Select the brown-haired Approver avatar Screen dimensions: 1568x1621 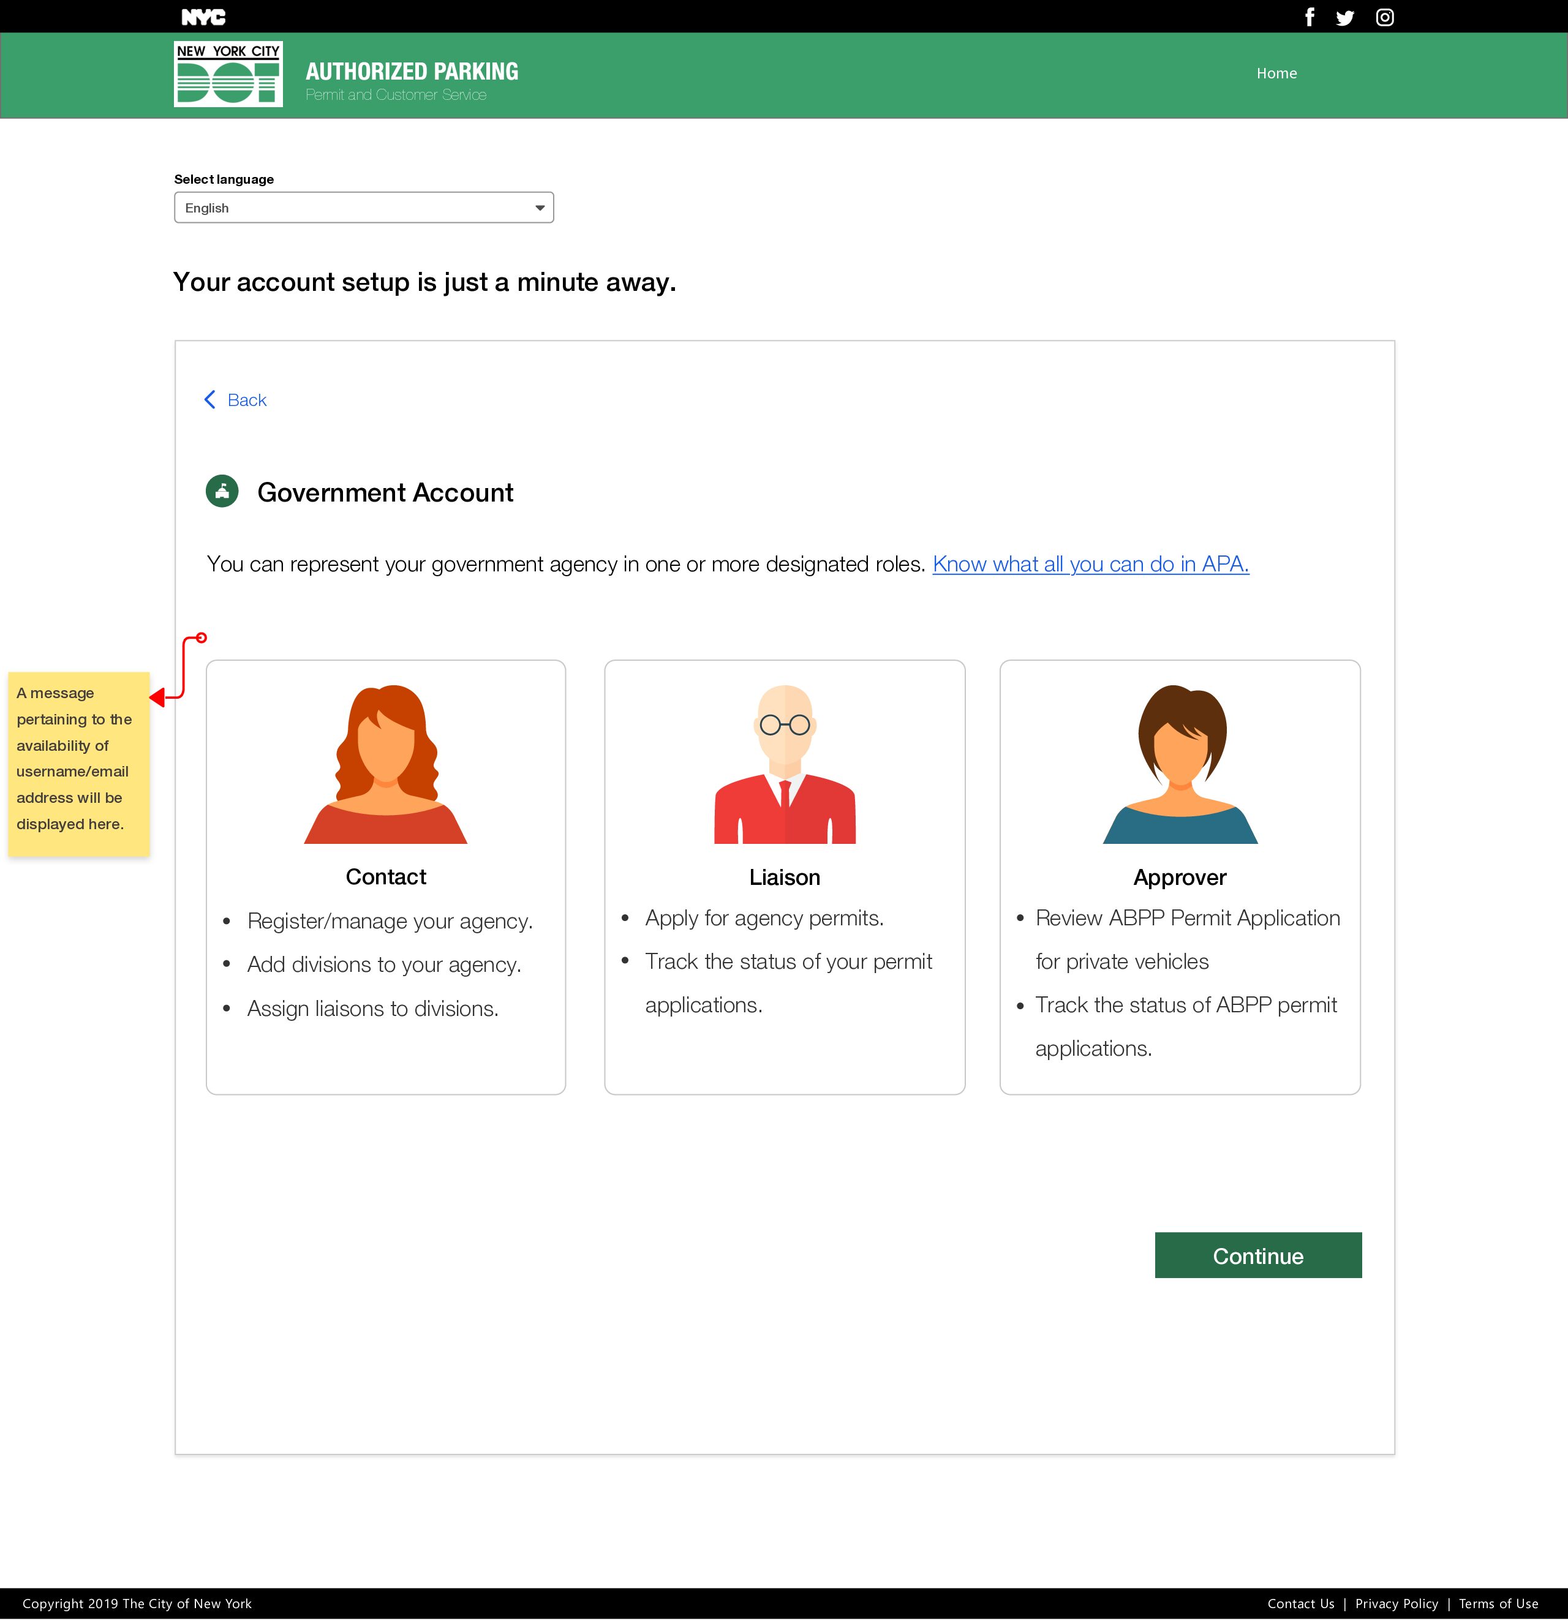[1179, 764]
